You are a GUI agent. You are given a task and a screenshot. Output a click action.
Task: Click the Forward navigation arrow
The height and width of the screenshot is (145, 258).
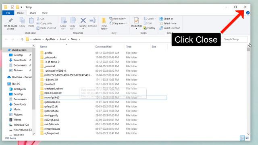click(x=12, y=39)
